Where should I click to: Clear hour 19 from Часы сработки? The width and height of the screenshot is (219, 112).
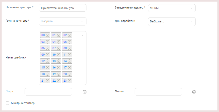coord(59,74)
